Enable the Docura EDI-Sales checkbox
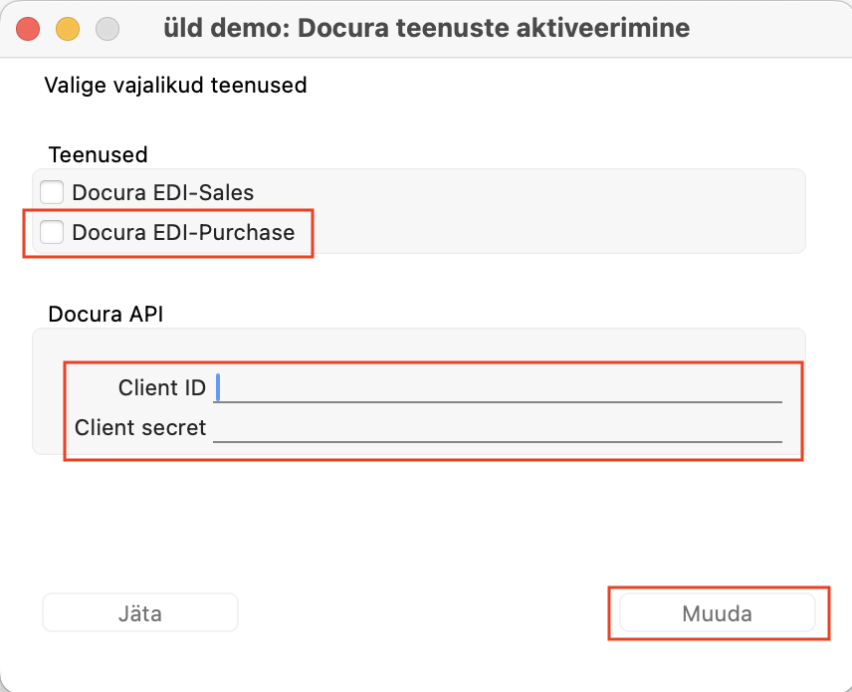 (52, 192)
